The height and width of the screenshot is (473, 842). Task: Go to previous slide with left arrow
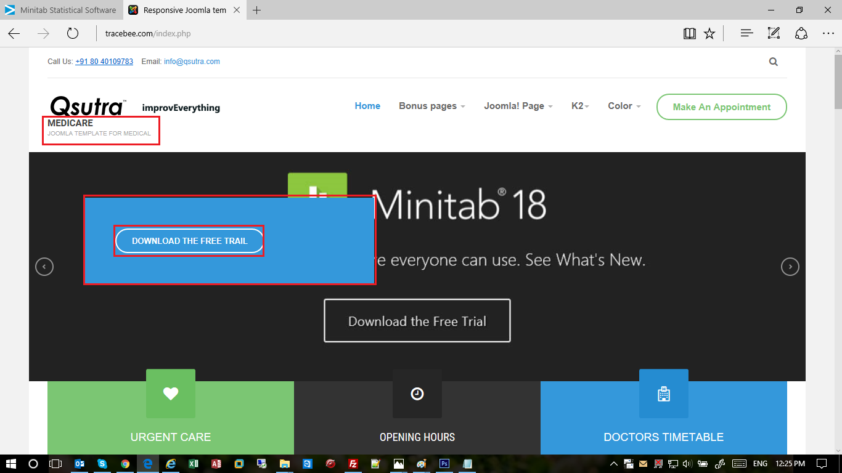[x=44, y=267]
